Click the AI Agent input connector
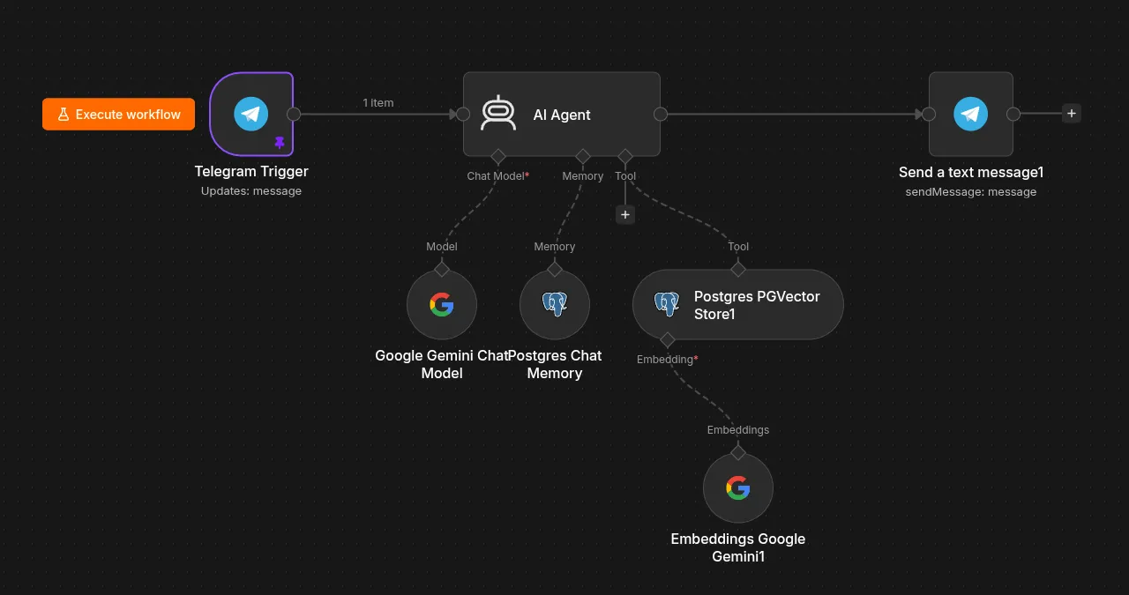 click(463, 114)
